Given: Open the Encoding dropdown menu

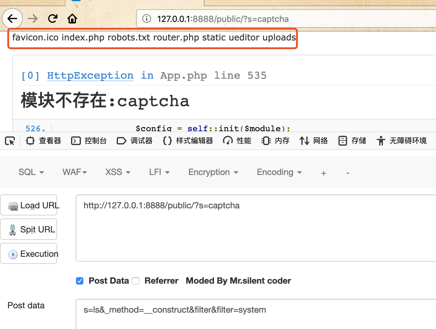Looking at the screenshot, I should click(279, 172).
